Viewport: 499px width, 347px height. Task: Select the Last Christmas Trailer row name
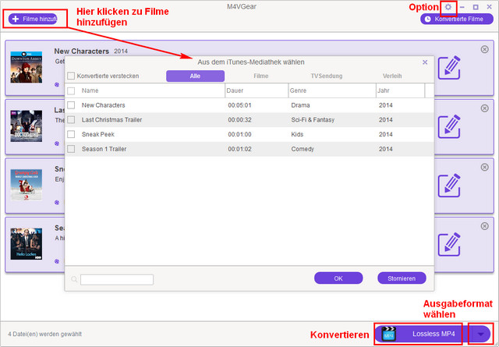(111, 120)
